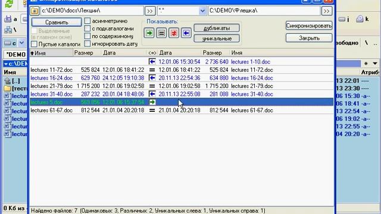This screenshot has width=381, height=214.
Task: Sort by left Размер column header
Action: coord(87,53)
